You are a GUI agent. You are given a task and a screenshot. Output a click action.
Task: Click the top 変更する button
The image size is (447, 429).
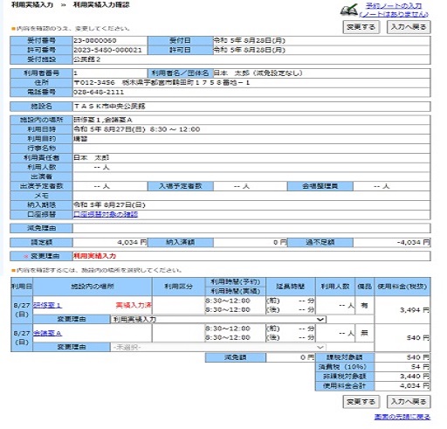361,27
